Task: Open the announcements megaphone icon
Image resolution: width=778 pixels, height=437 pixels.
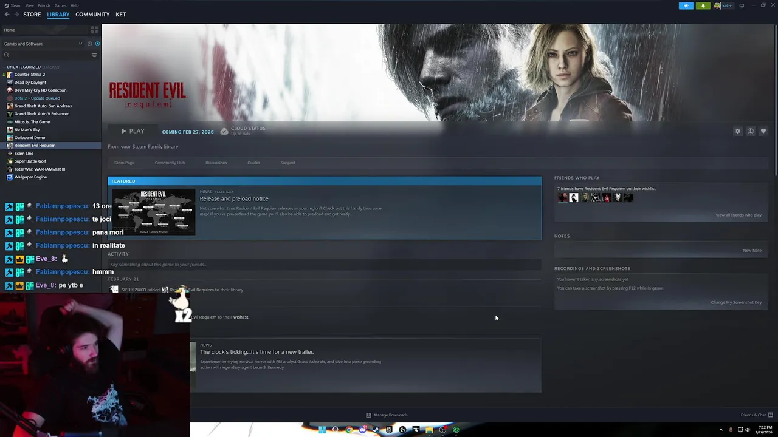Action: (x=686, y=5)
